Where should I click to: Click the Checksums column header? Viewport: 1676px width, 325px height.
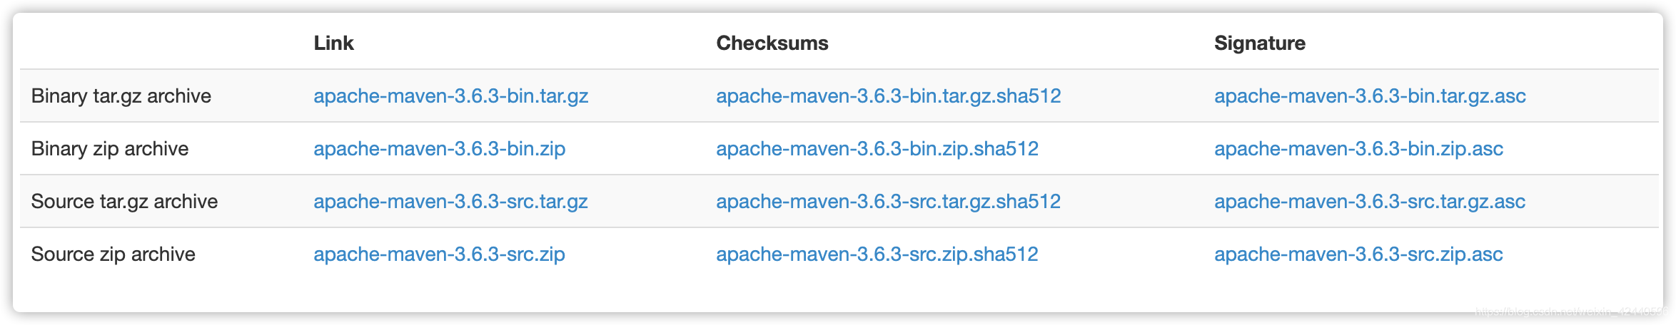pos(772,43)
